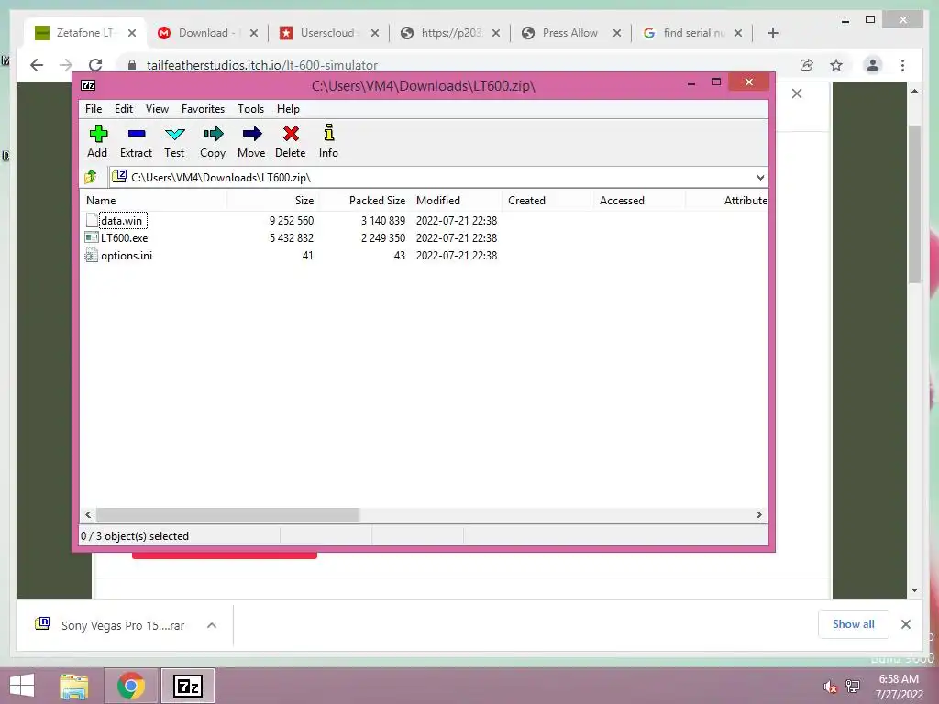
Task: Click the 7-Zip taskbar button
Action: (x=187, y=686)
